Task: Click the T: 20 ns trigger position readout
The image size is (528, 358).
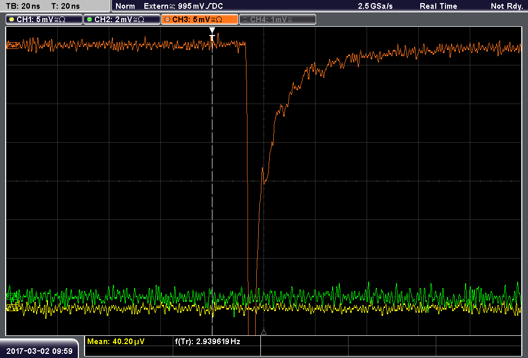Action: pyautogui.click(x=65, y=6)
